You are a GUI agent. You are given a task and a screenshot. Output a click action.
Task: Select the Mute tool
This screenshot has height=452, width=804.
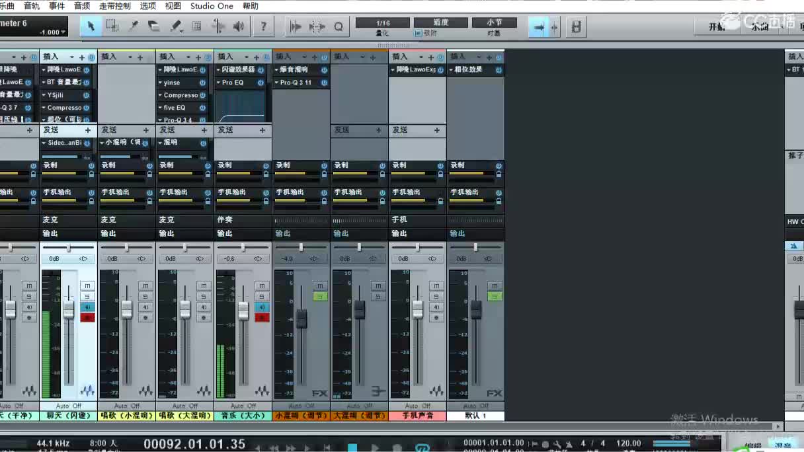tap(196, 26)
